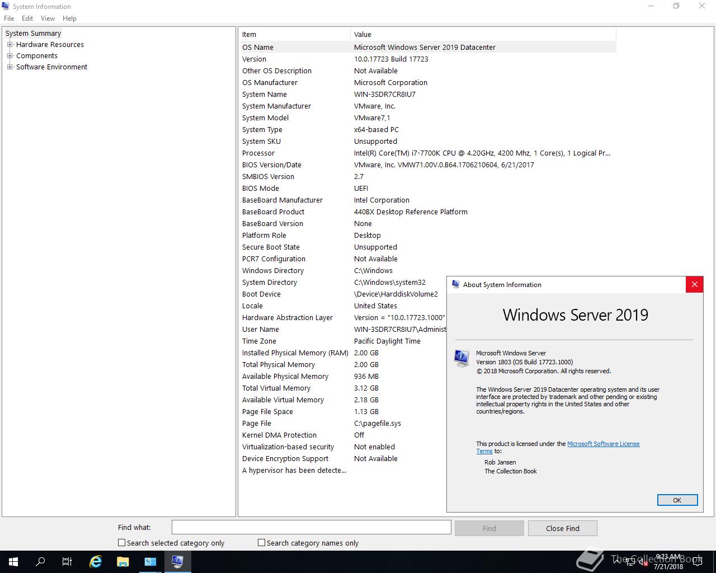Expand the Components tree node
Viewport: 716px width, 573px height.
(10, 55)
